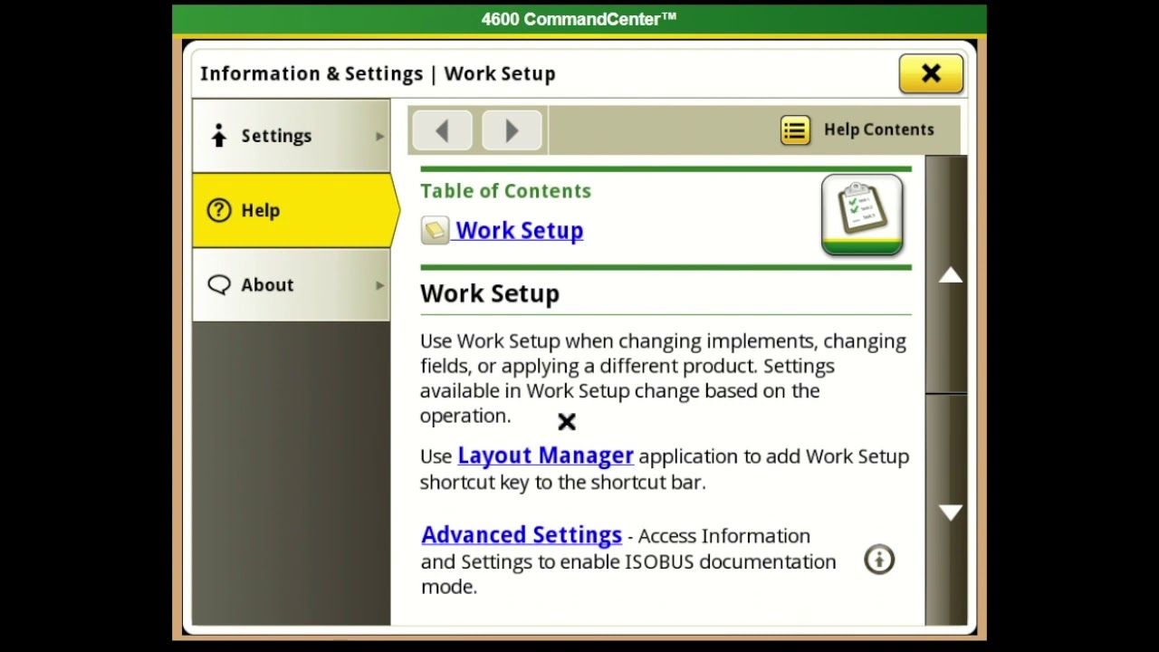
Task: Click the Work Setup clipboard icon
Action: tap(862, 215)
